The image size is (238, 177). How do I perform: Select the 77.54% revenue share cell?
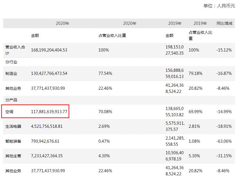coord(105,73)
